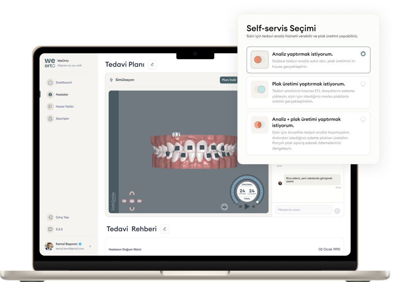Select 'Plak üretimi yaptırmak istiyorum' radio option
Viewport: 396px width, 282px height.
363,84
